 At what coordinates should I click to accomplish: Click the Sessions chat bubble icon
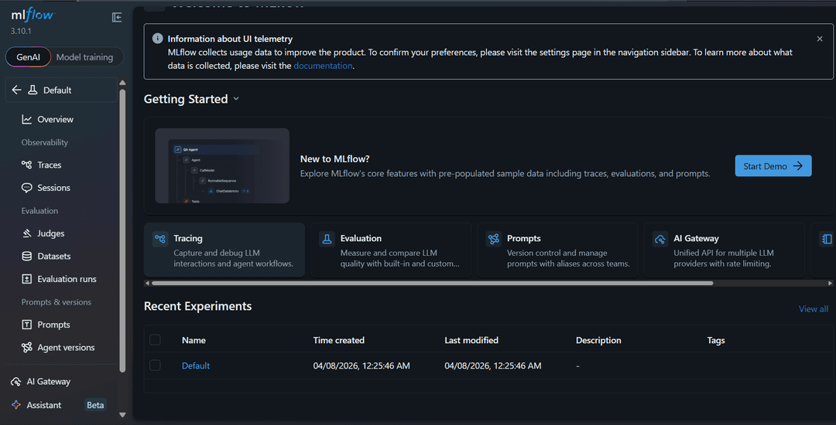click(x=26, y=188)
